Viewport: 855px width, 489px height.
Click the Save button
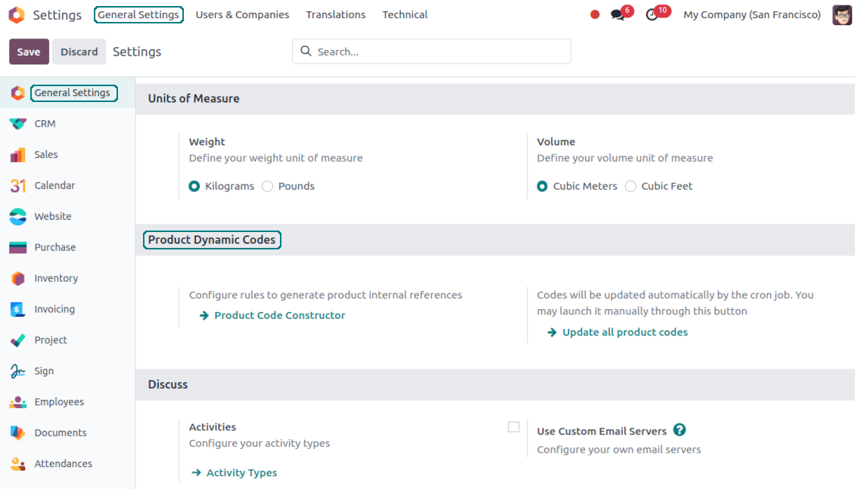click(x=29, y=52)
